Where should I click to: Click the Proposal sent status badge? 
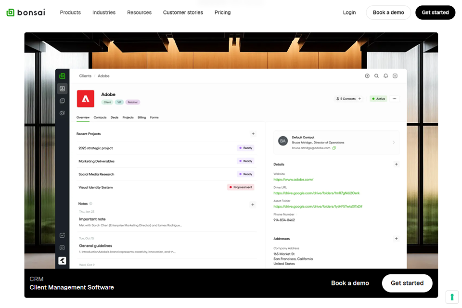241,187
